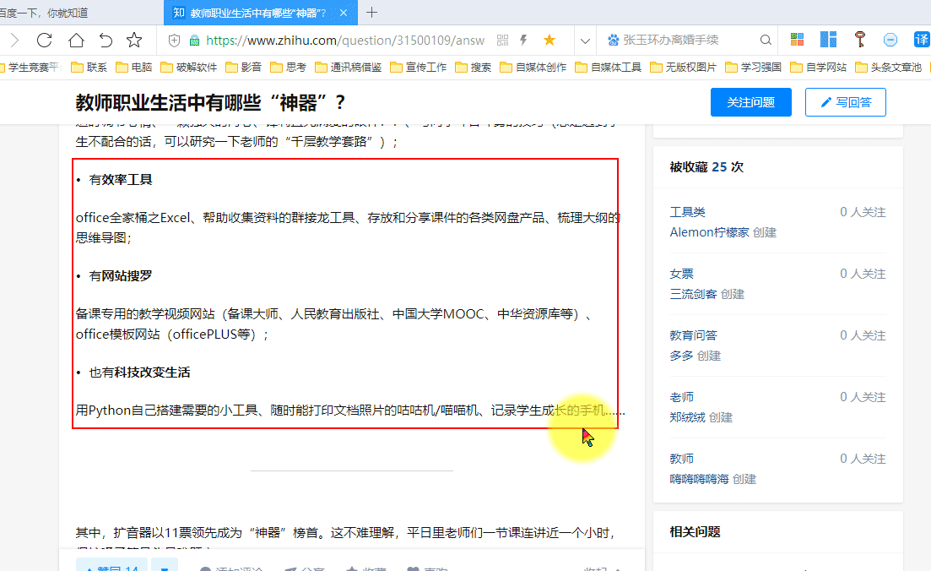Click the magnifier search icon
This screenshot has height=571, width=931.
pos(766,41)
